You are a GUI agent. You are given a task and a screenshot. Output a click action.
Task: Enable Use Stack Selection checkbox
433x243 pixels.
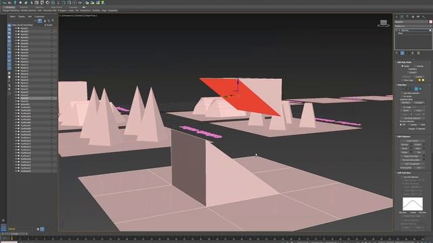[402, 93]
